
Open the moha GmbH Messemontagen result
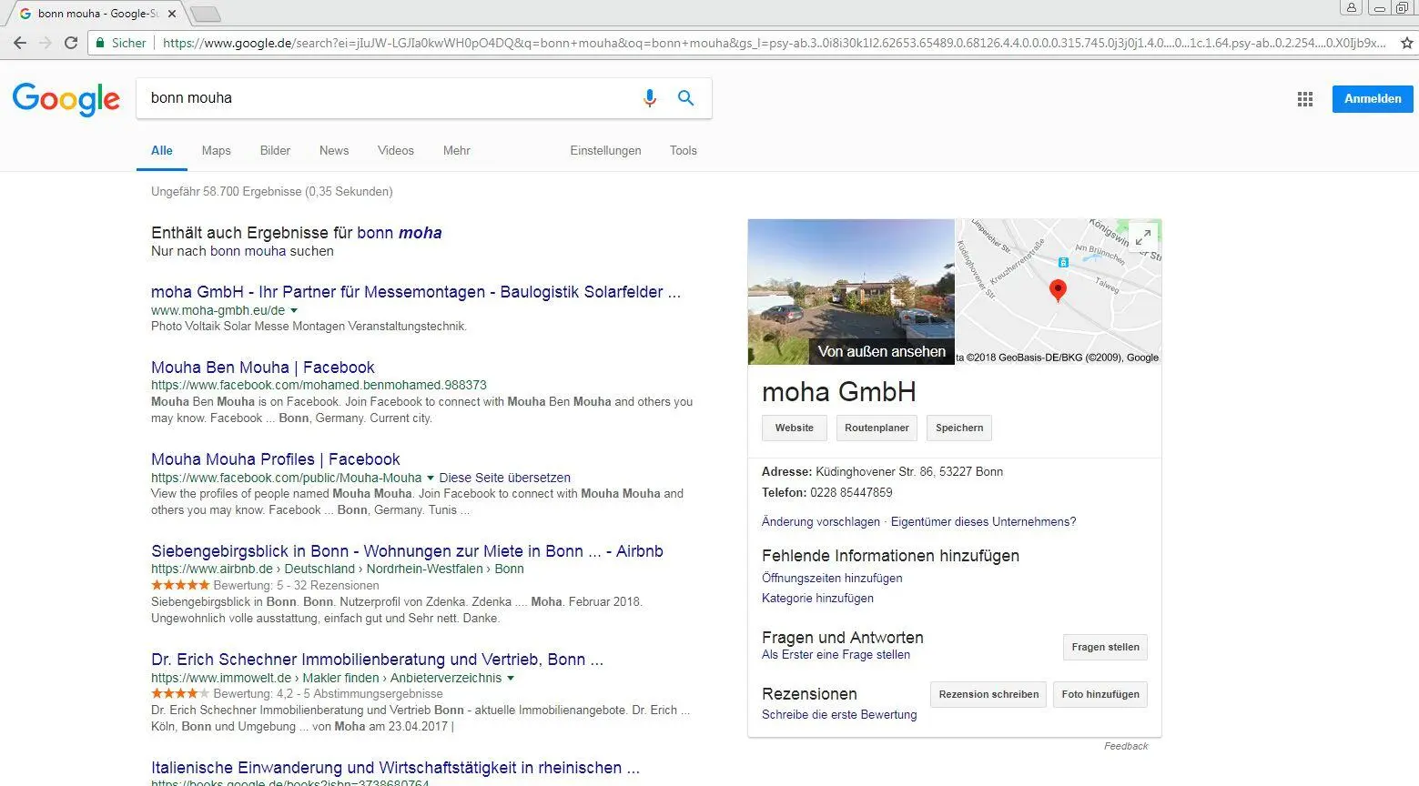[416, 292]
